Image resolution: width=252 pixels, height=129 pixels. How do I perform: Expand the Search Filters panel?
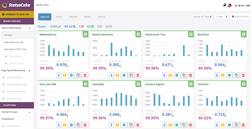coord(240,17)
